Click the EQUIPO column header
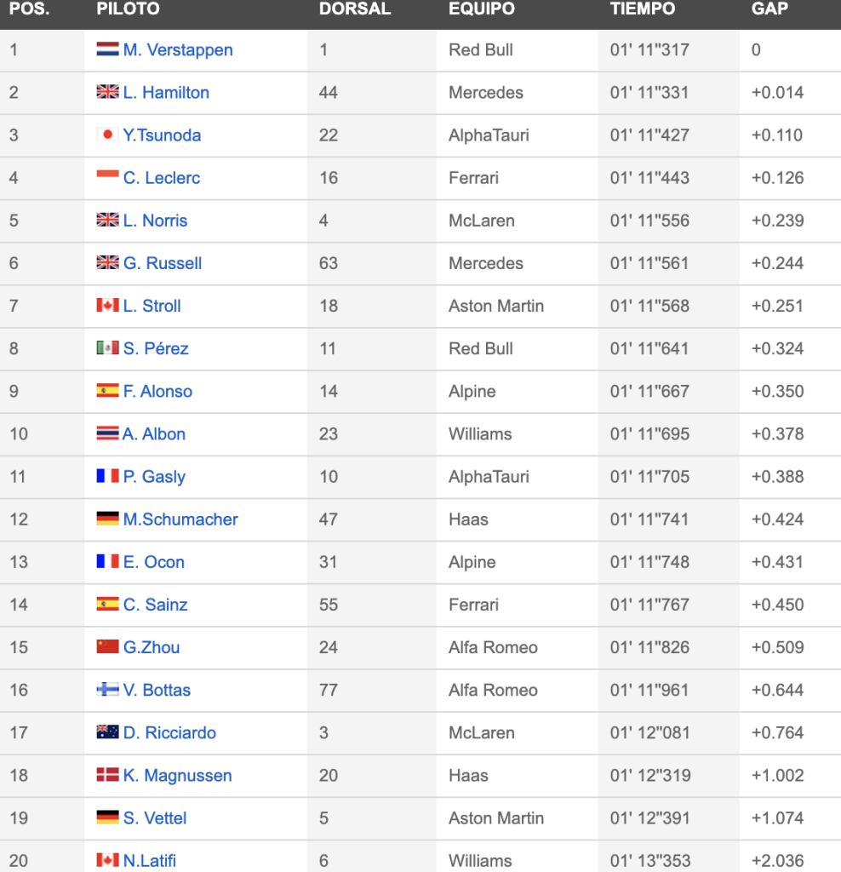 [x=482, y=9]
